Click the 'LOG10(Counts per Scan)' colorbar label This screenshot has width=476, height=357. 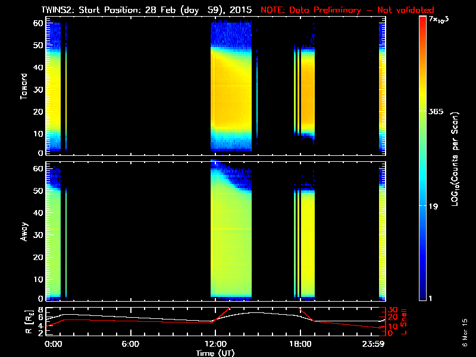point(455,159)
